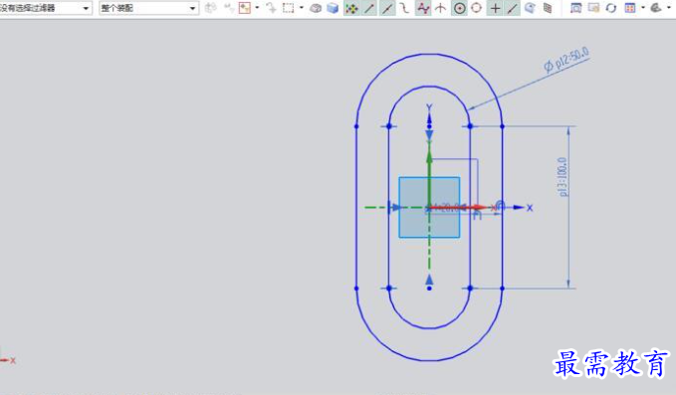Viewport: 676px width, 395px height.
Task: Toggle the Enable Snap Point option
Action: pos(351,8)
